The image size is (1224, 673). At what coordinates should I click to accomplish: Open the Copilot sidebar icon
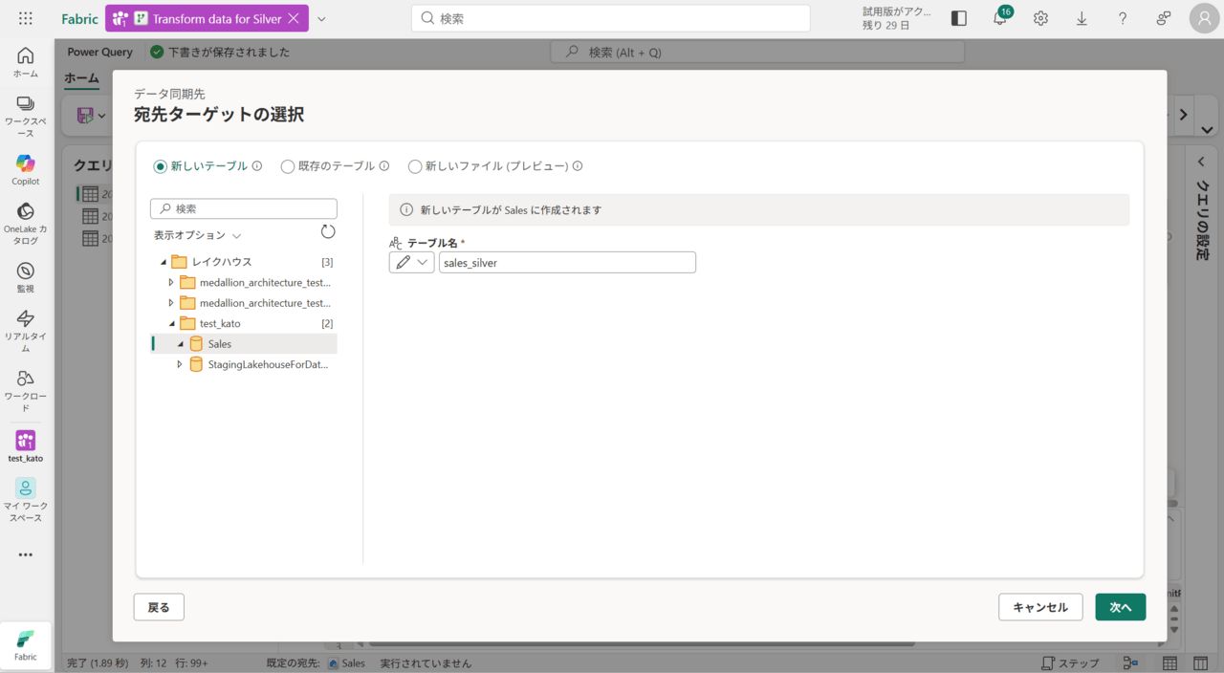pyautogui.click(x=26, y=163)
